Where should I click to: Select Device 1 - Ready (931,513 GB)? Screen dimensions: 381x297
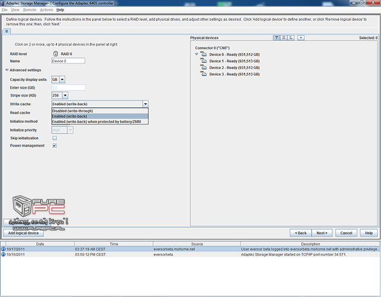(x=235, y=61)
